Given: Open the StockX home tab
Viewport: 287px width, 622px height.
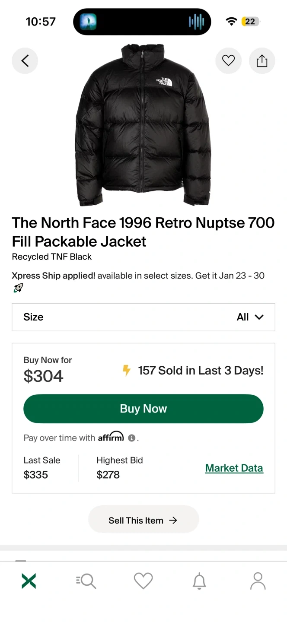Looking at the screenshot, I should click(29, 581).
